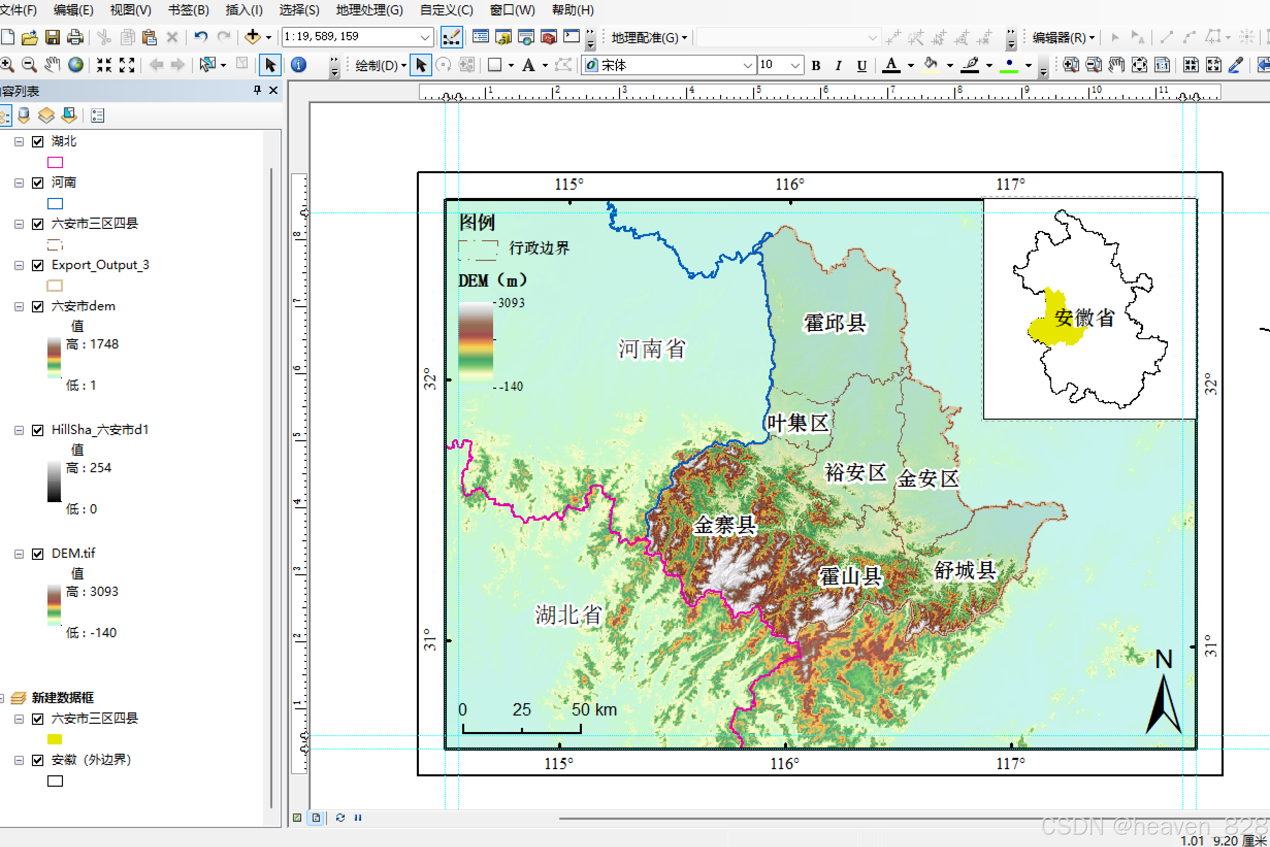Open the font name 宋体 dropdown
The height and width of the screenshot is (847, 1270).
coord(747,66)
